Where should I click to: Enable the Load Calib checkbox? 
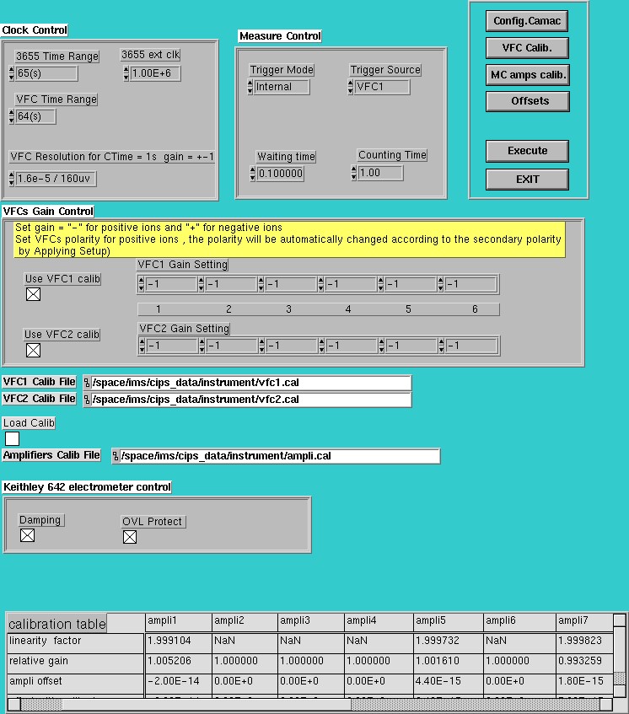pos(13,439)
